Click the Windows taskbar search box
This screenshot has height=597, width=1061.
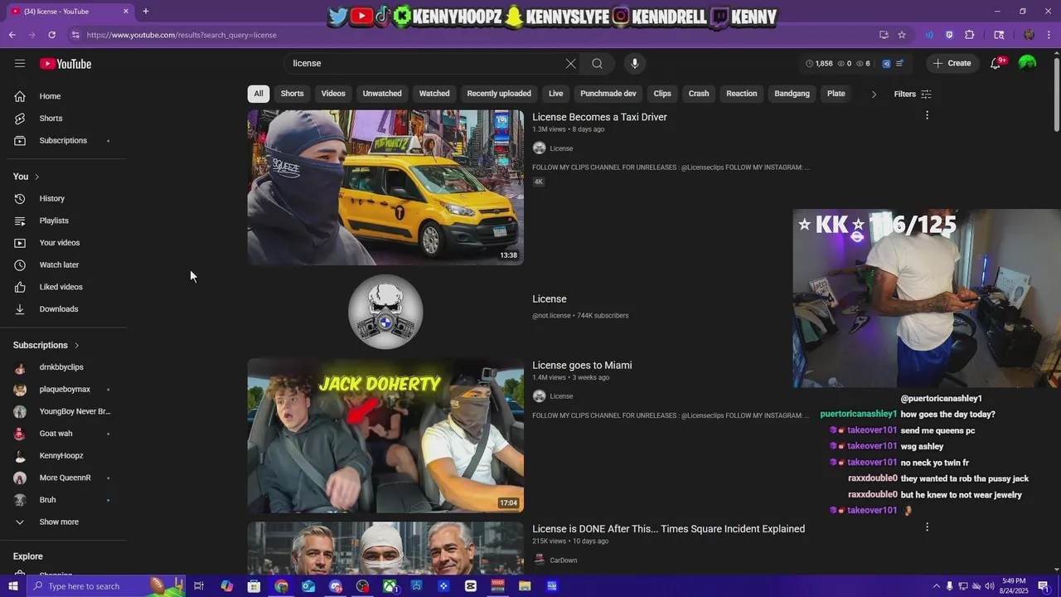pos(104,586)
